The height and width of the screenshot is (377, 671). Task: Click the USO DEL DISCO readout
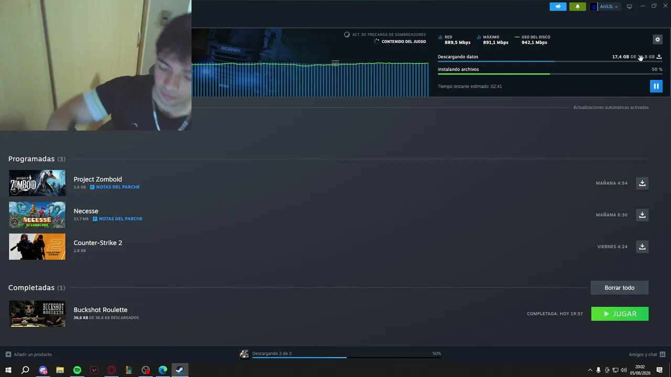(x=533, y=40)
